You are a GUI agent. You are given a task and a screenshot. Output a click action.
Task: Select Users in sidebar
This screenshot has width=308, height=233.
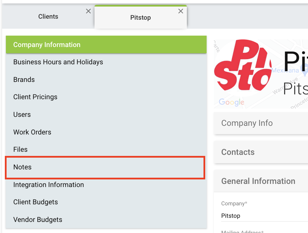pyautogui.click(x=106, y=114)
